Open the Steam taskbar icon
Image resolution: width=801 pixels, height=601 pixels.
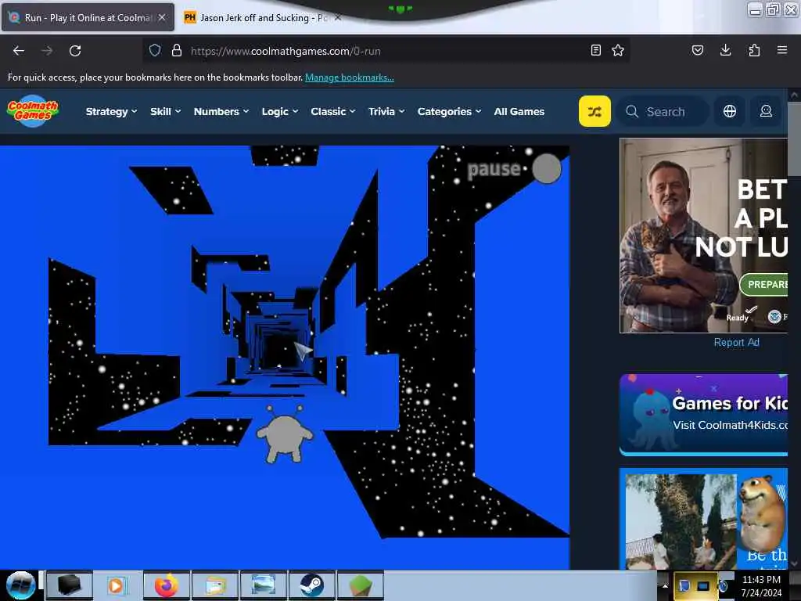pyautogui.click(x=311, y=585)
